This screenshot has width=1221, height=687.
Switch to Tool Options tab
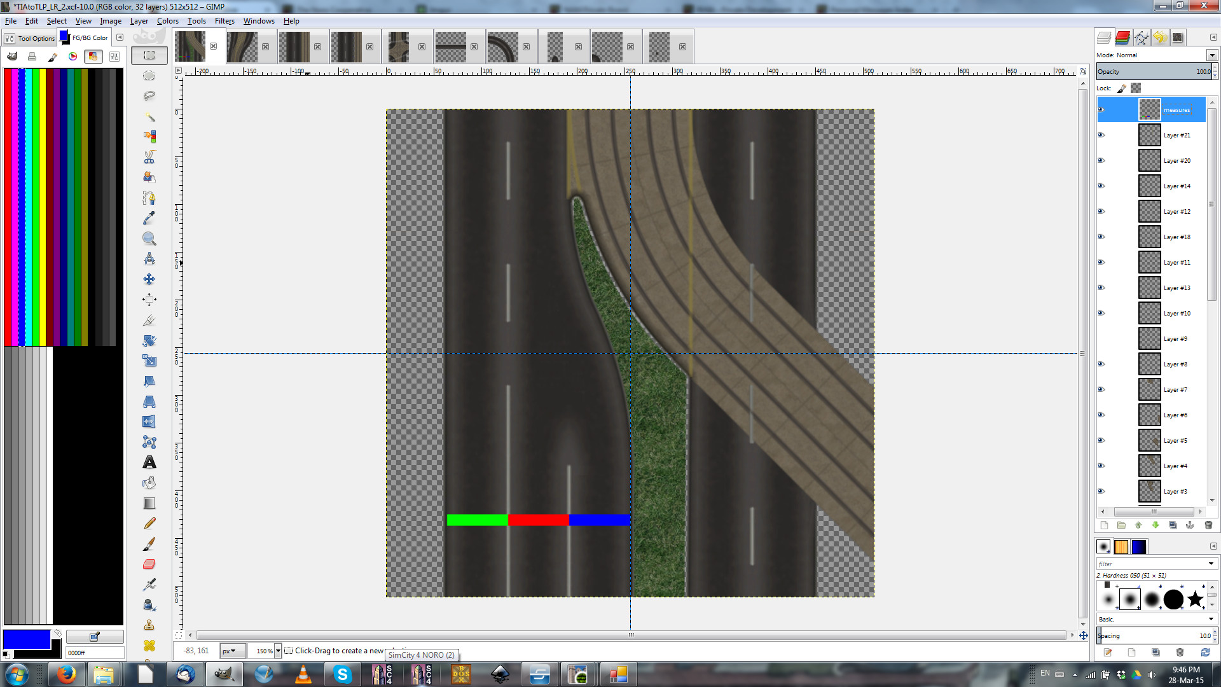(x=30, y=38)
